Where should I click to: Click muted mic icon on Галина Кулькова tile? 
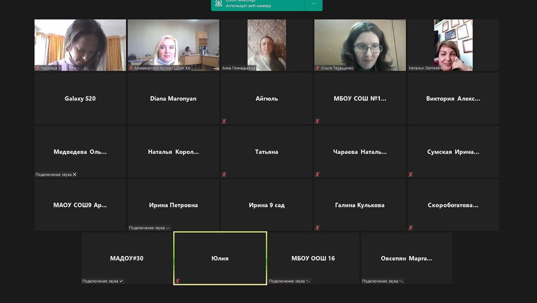click(318, 228)
